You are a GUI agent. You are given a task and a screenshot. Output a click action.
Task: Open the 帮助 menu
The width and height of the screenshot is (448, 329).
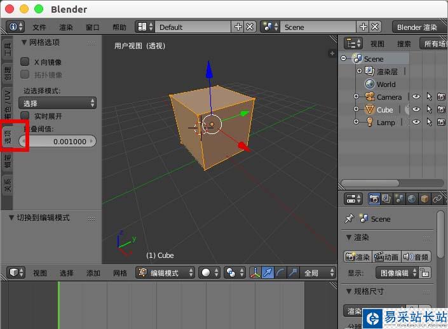119,27
